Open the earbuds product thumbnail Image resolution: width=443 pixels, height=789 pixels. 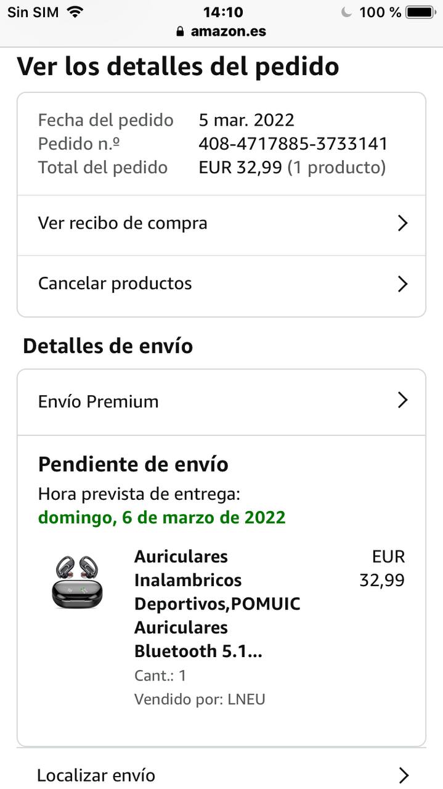point(76,583)
